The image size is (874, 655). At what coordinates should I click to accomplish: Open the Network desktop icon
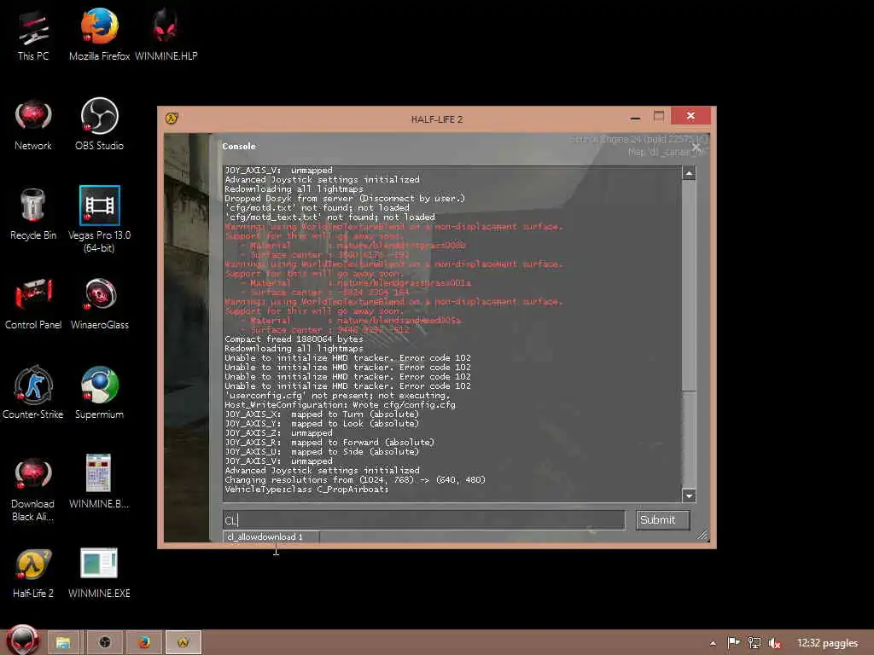click(x=33, y=125)
